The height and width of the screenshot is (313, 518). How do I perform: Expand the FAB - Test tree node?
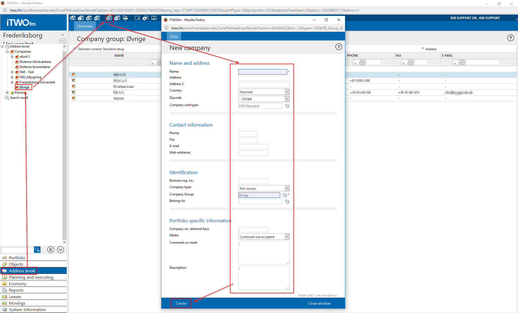coord(12,72)
